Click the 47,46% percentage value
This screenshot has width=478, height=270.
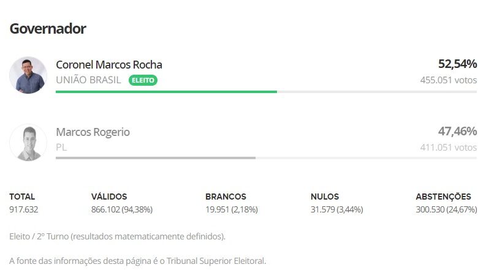457,132
